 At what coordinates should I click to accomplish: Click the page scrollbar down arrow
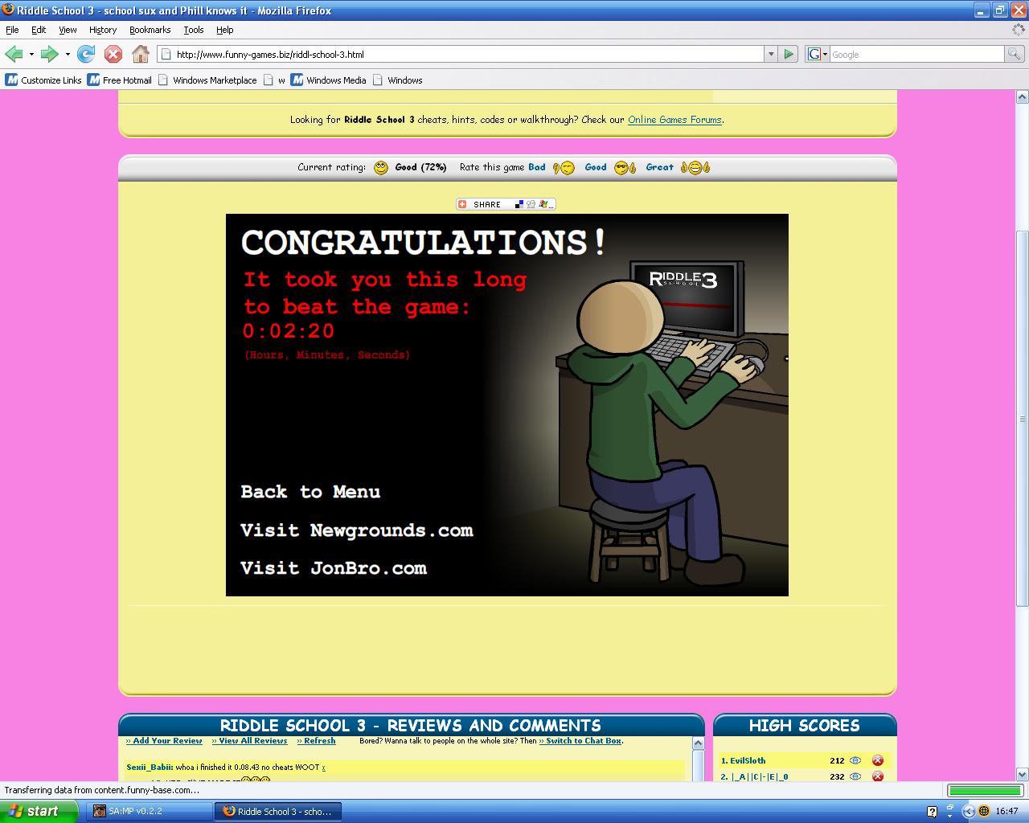1022,774
